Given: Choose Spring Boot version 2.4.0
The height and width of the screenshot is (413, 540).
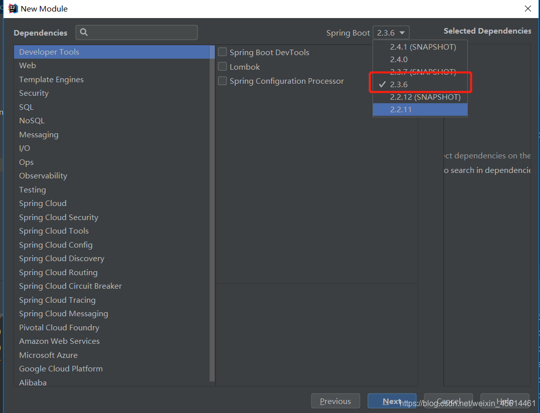Looking at the screenshot, I should [x=420, y=59].
